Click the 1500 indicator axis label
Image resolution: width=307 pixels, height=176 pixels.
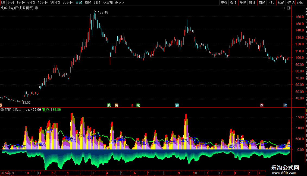click(x=300, y=117)
